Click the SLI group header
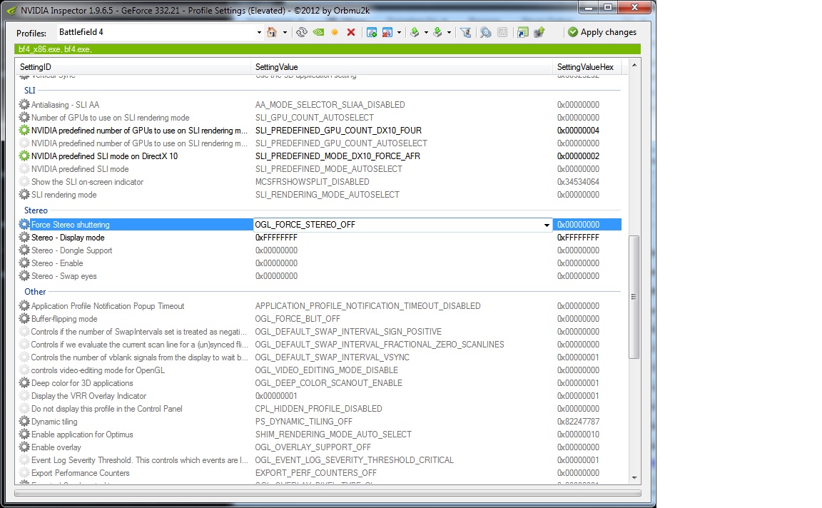This screenshot has width=822, height=508. 29,90
